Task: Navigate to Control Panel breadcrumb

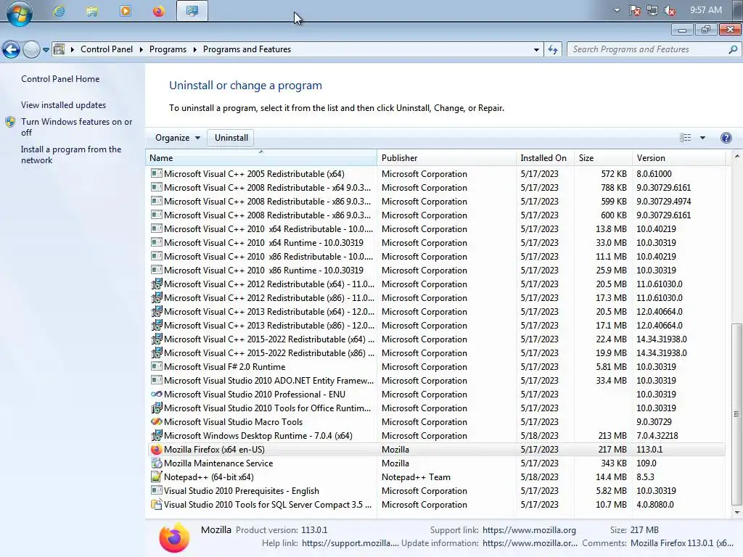Action: click(x=107, y=49)
